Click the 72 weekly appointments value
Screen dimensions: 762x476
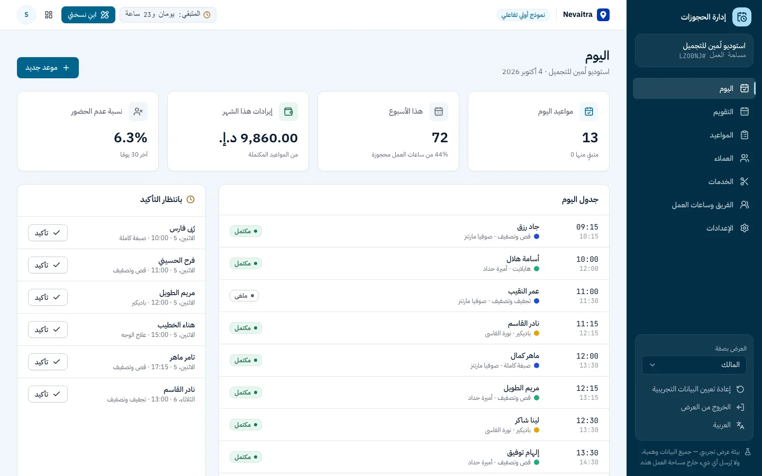pos(440,138)
